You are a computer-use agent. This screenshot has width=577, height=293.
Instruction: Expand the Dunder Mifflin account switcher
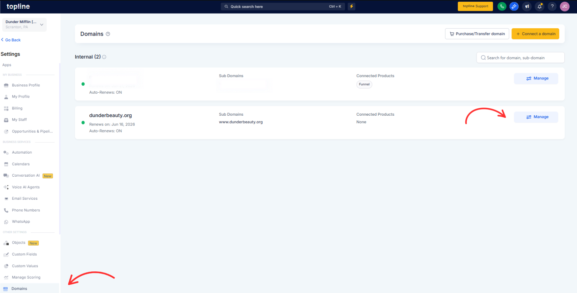[x=24, y=24]
